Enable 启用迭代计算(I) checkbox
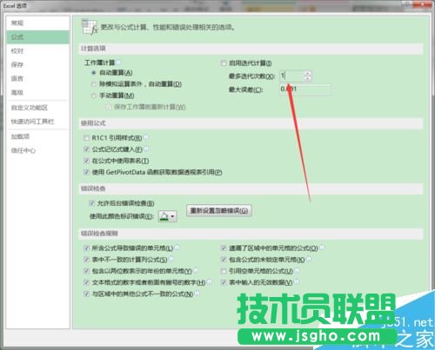Image resolution: width=435 pixels, height=350 pixels. pyautogui.click(x=224, y=63)
